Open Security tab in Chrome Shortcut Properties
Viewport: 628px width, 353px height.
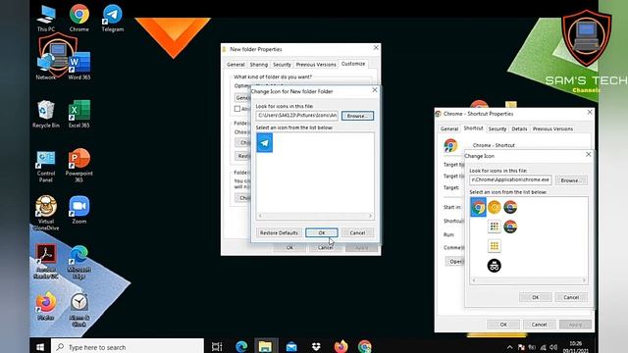coord(497,128)
